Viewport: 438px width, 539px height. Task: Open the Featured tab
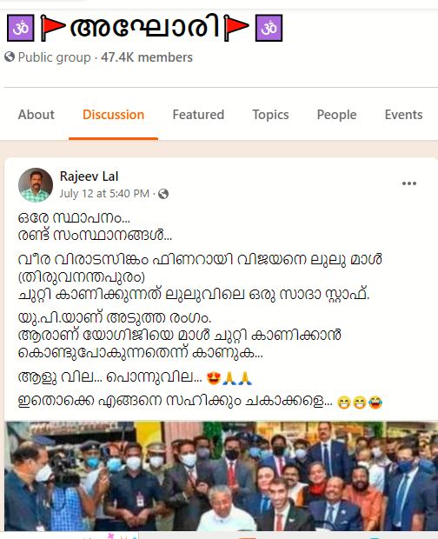198,115
